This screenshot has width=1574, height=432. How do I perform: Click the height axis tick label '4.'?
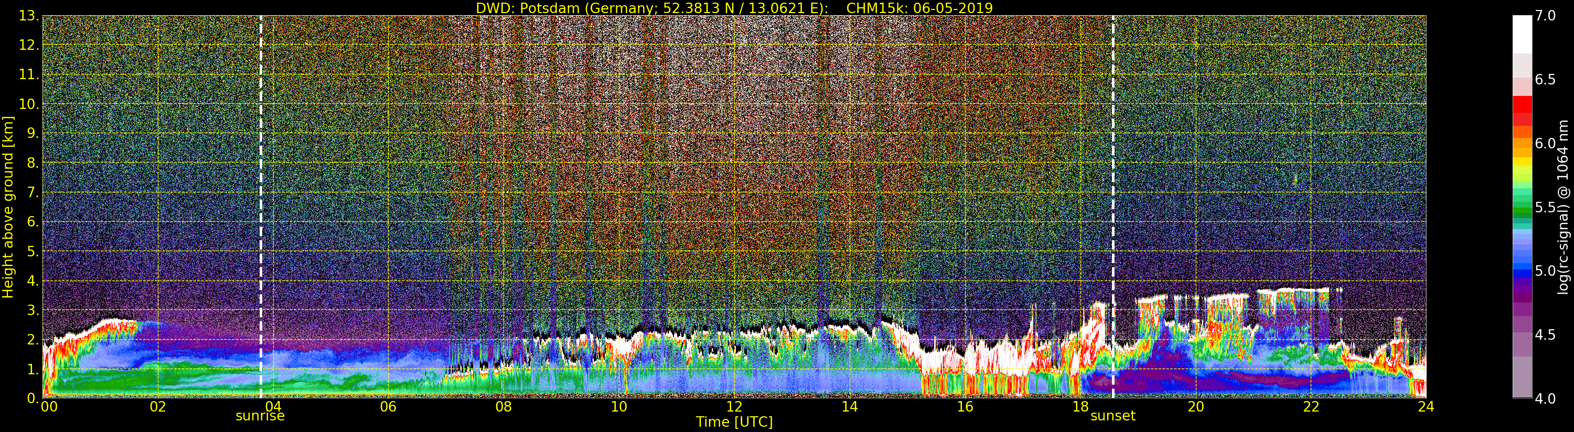33,280
